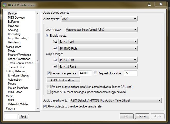Click the pin icon in title bar
The height and width of the screenshot is (124, 170).
click(149, 5)
